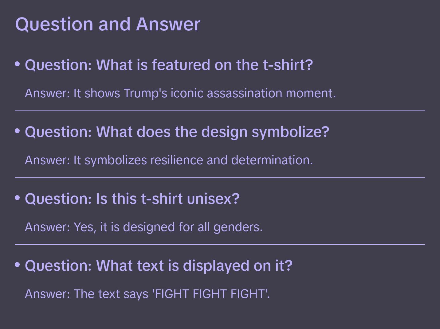The width and height of the screenshot is (440, 329).
Task: Click the divider line below the Trump answer
Action: click(220, 111)
